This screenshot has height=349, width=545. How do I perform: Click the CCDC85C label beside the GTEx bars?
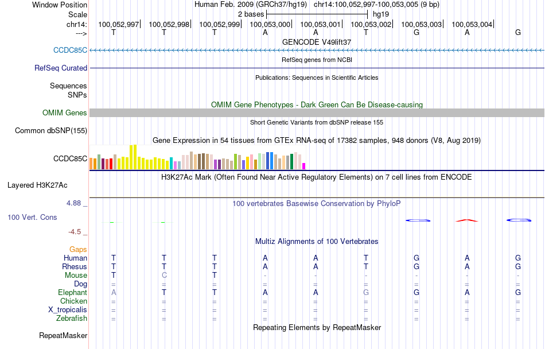(x=70, y=159)
